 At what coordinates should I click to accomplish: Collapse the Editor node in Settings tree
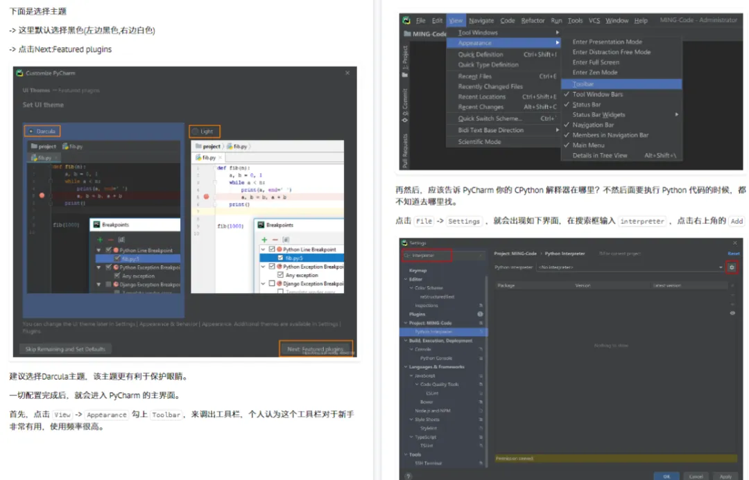pos(406,279)
